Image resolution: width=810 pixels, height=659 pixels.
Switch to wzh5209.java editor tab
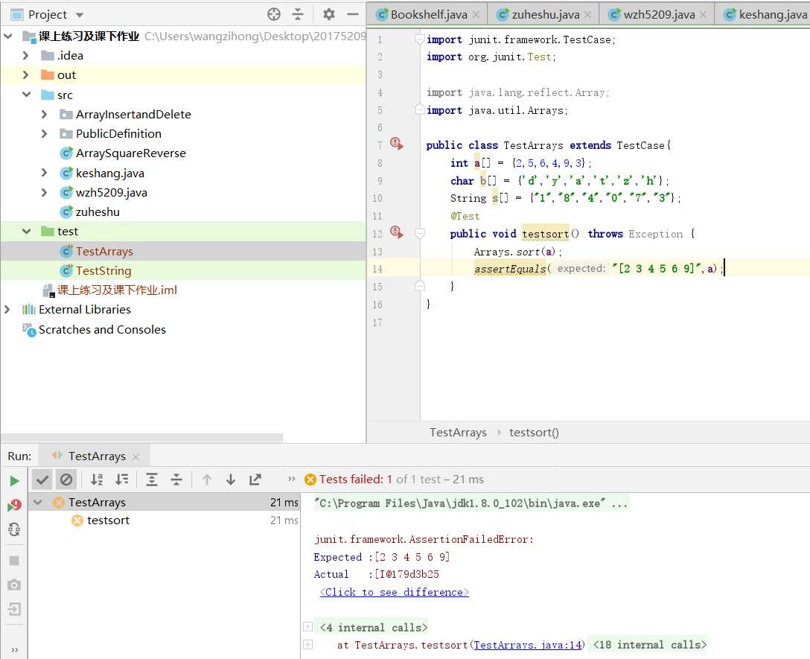coord(651,14)
